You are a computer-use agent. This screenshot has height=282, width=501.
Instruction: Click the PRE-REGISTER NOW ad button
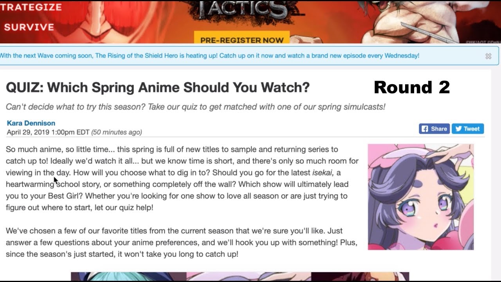tap(241, 38)
